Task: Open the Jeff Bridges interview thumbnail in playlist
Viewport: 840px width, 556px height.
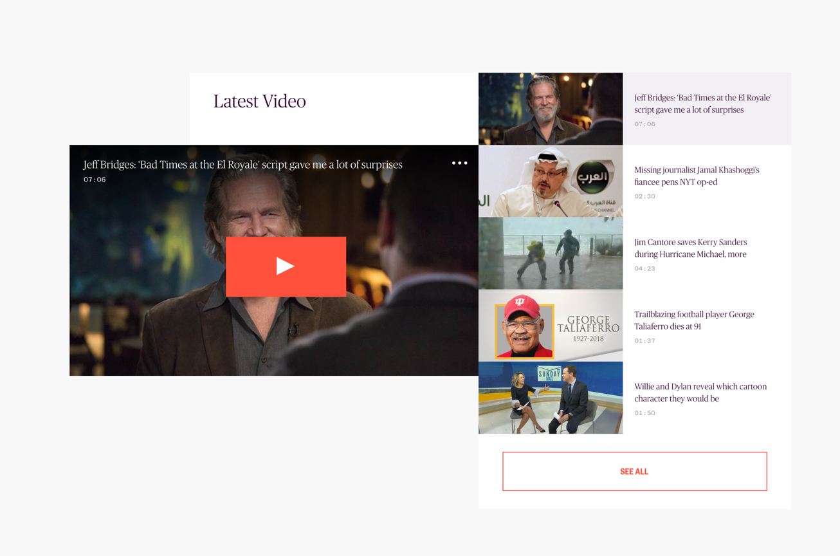Action: click(x=551, y=109)
